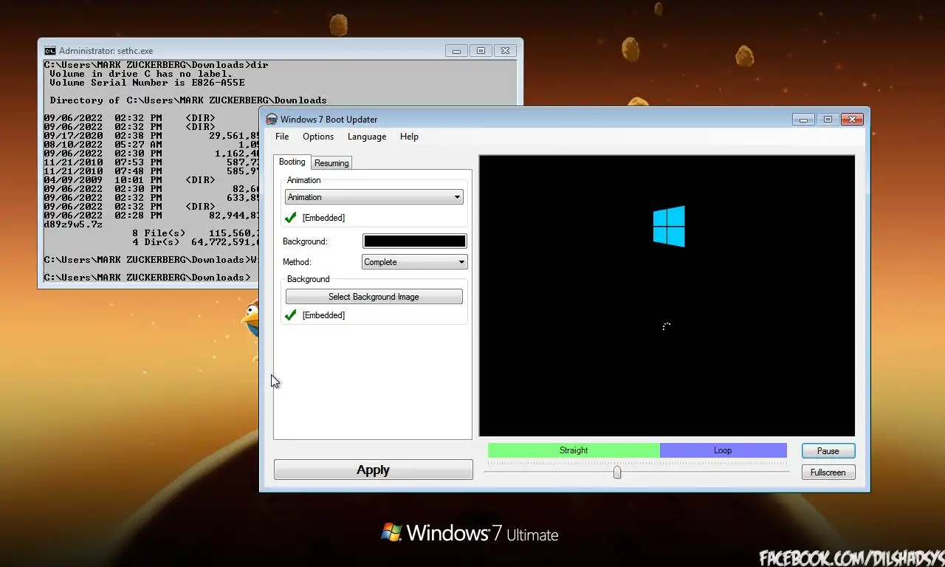Click the blue Windows logo in preview
945x567 pixels.
[669, 226]
